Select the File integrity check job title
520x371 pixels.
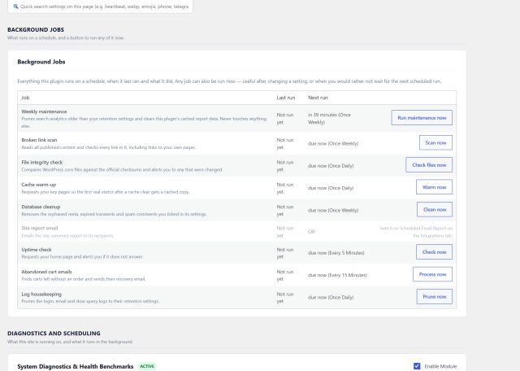(41, 162)
